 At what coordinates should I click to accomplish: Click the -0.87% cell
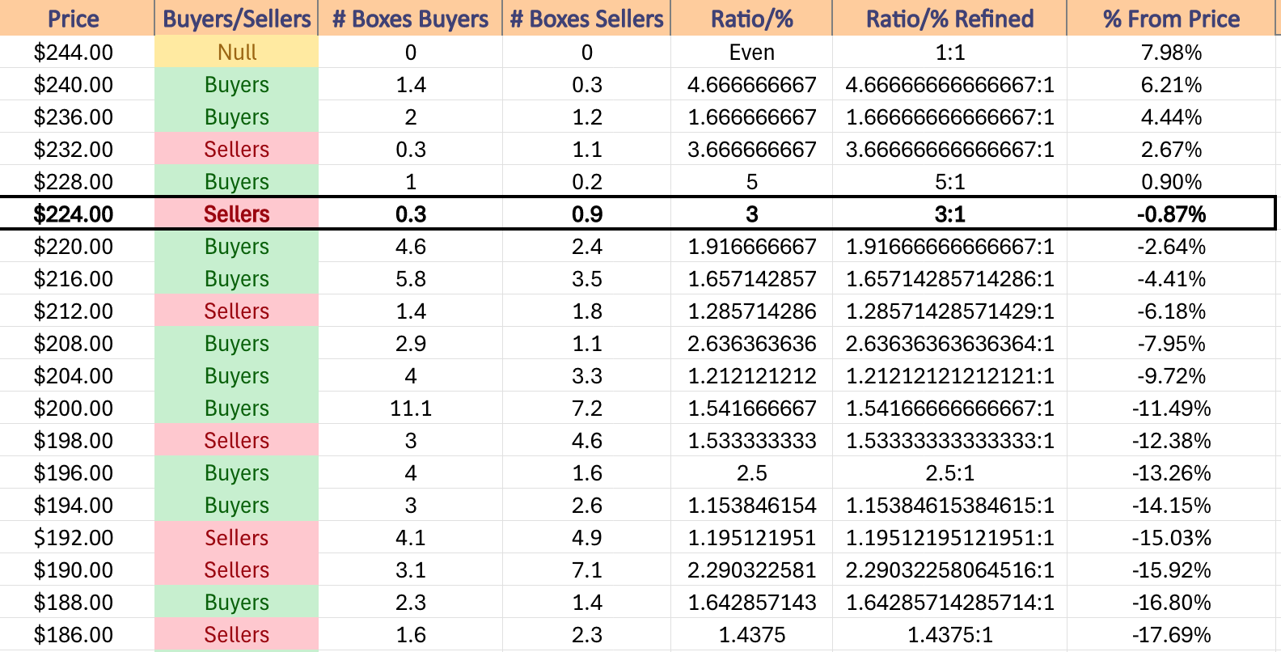click(1171, 214)
